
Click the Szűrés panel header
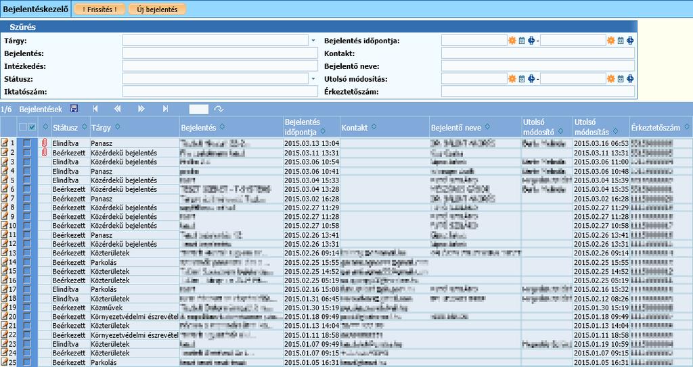pos(319,26)
